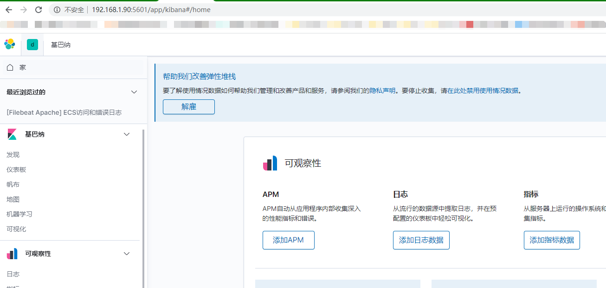Open the green 'd' space avatar
The width and height of the screenshot is (606, 288).
(x=32, y=45)
